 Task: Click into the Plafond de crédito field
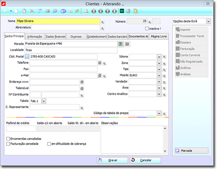point(21,129)
